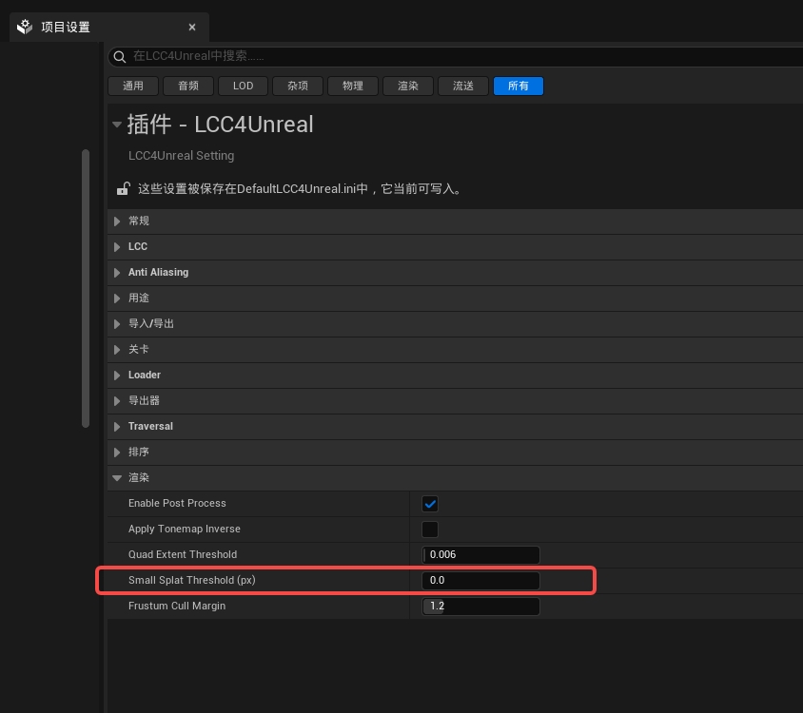Select the 渲染 filter button
The width and height of the screenshot is (803, 713).
(x=408, y=86)
